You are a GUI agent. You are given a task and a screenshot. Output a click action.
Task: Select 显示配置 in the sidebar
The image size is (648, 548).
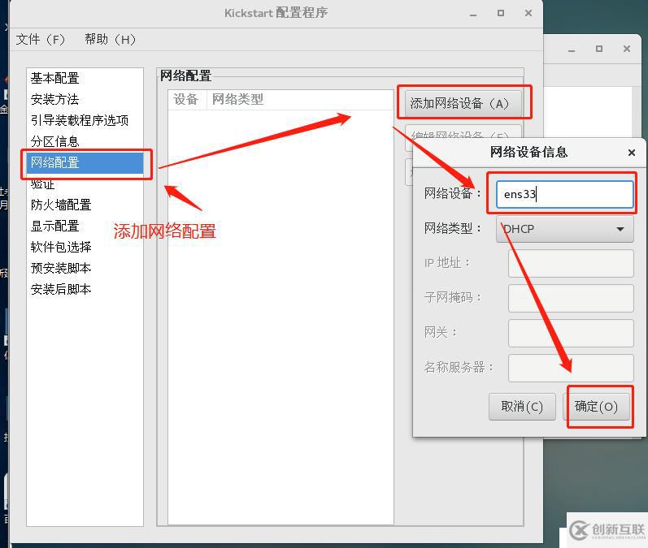point(85,226)
